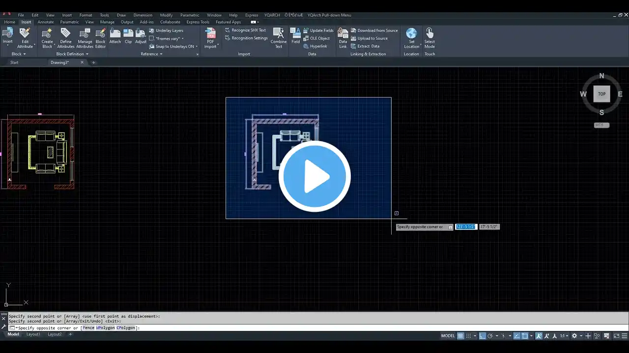Click Recognize SHX Text button
This screenshot has height=353, width=629.
[x=248, y=30]
